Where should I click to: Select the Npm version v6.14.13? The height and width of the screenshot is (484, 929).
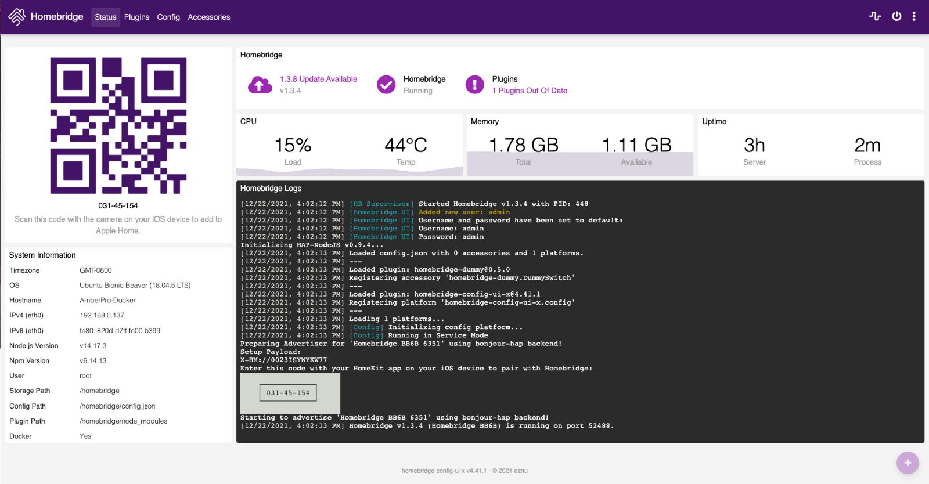click(x=93, y=361)
